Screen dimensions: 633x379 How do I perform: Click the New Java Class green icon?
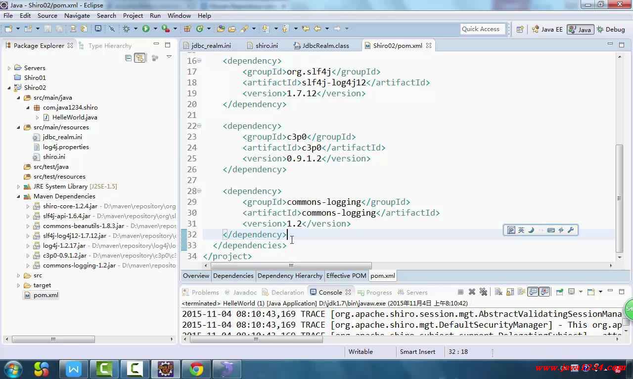(x=199, y=29)
